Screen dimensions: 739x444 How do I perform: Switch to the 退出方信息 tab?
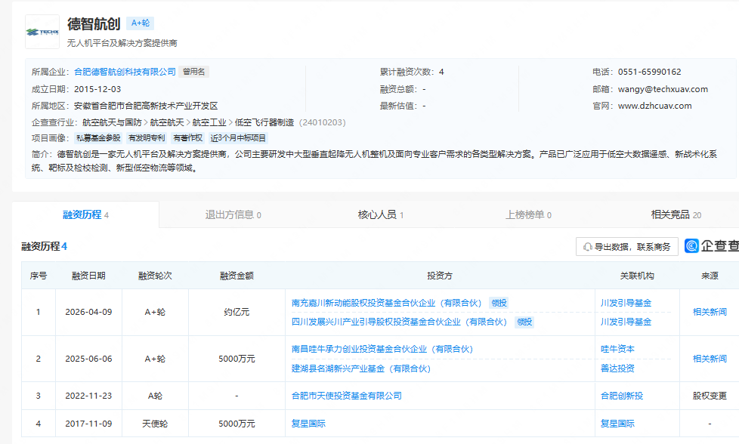coord(233,214)
